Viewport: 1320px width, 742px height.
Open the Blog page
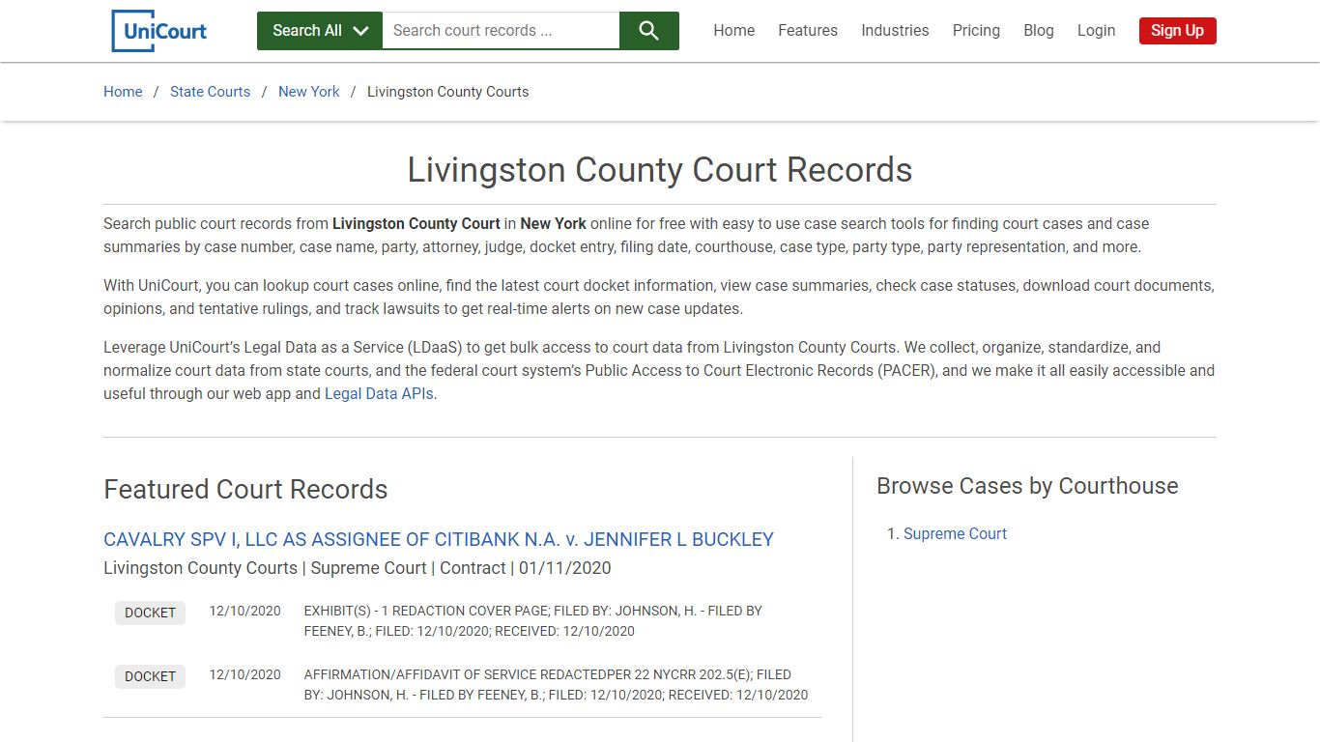click(1039, 31)
